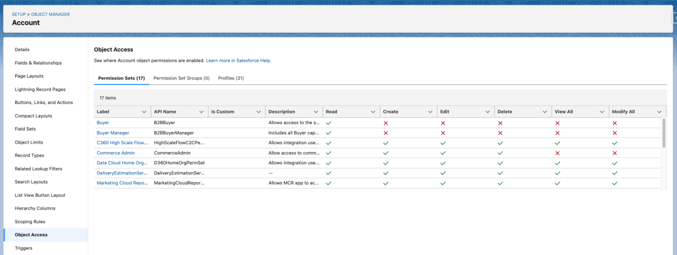Screen dimensions: 677x255
Task: Click 'Allows MCR app to ac...' description
Action: 294,183
